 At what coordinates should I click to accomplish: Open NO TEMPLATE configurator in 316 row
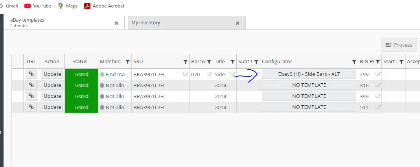309,85
